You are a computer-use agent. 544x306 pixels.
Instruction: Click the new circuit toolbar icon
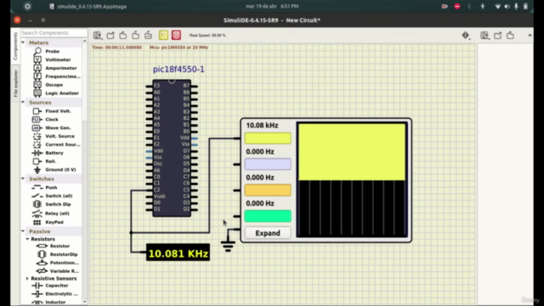[98, 35]
